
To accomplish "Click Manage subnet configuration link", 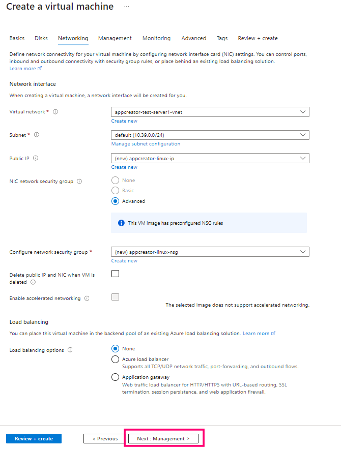I will 146,144.
